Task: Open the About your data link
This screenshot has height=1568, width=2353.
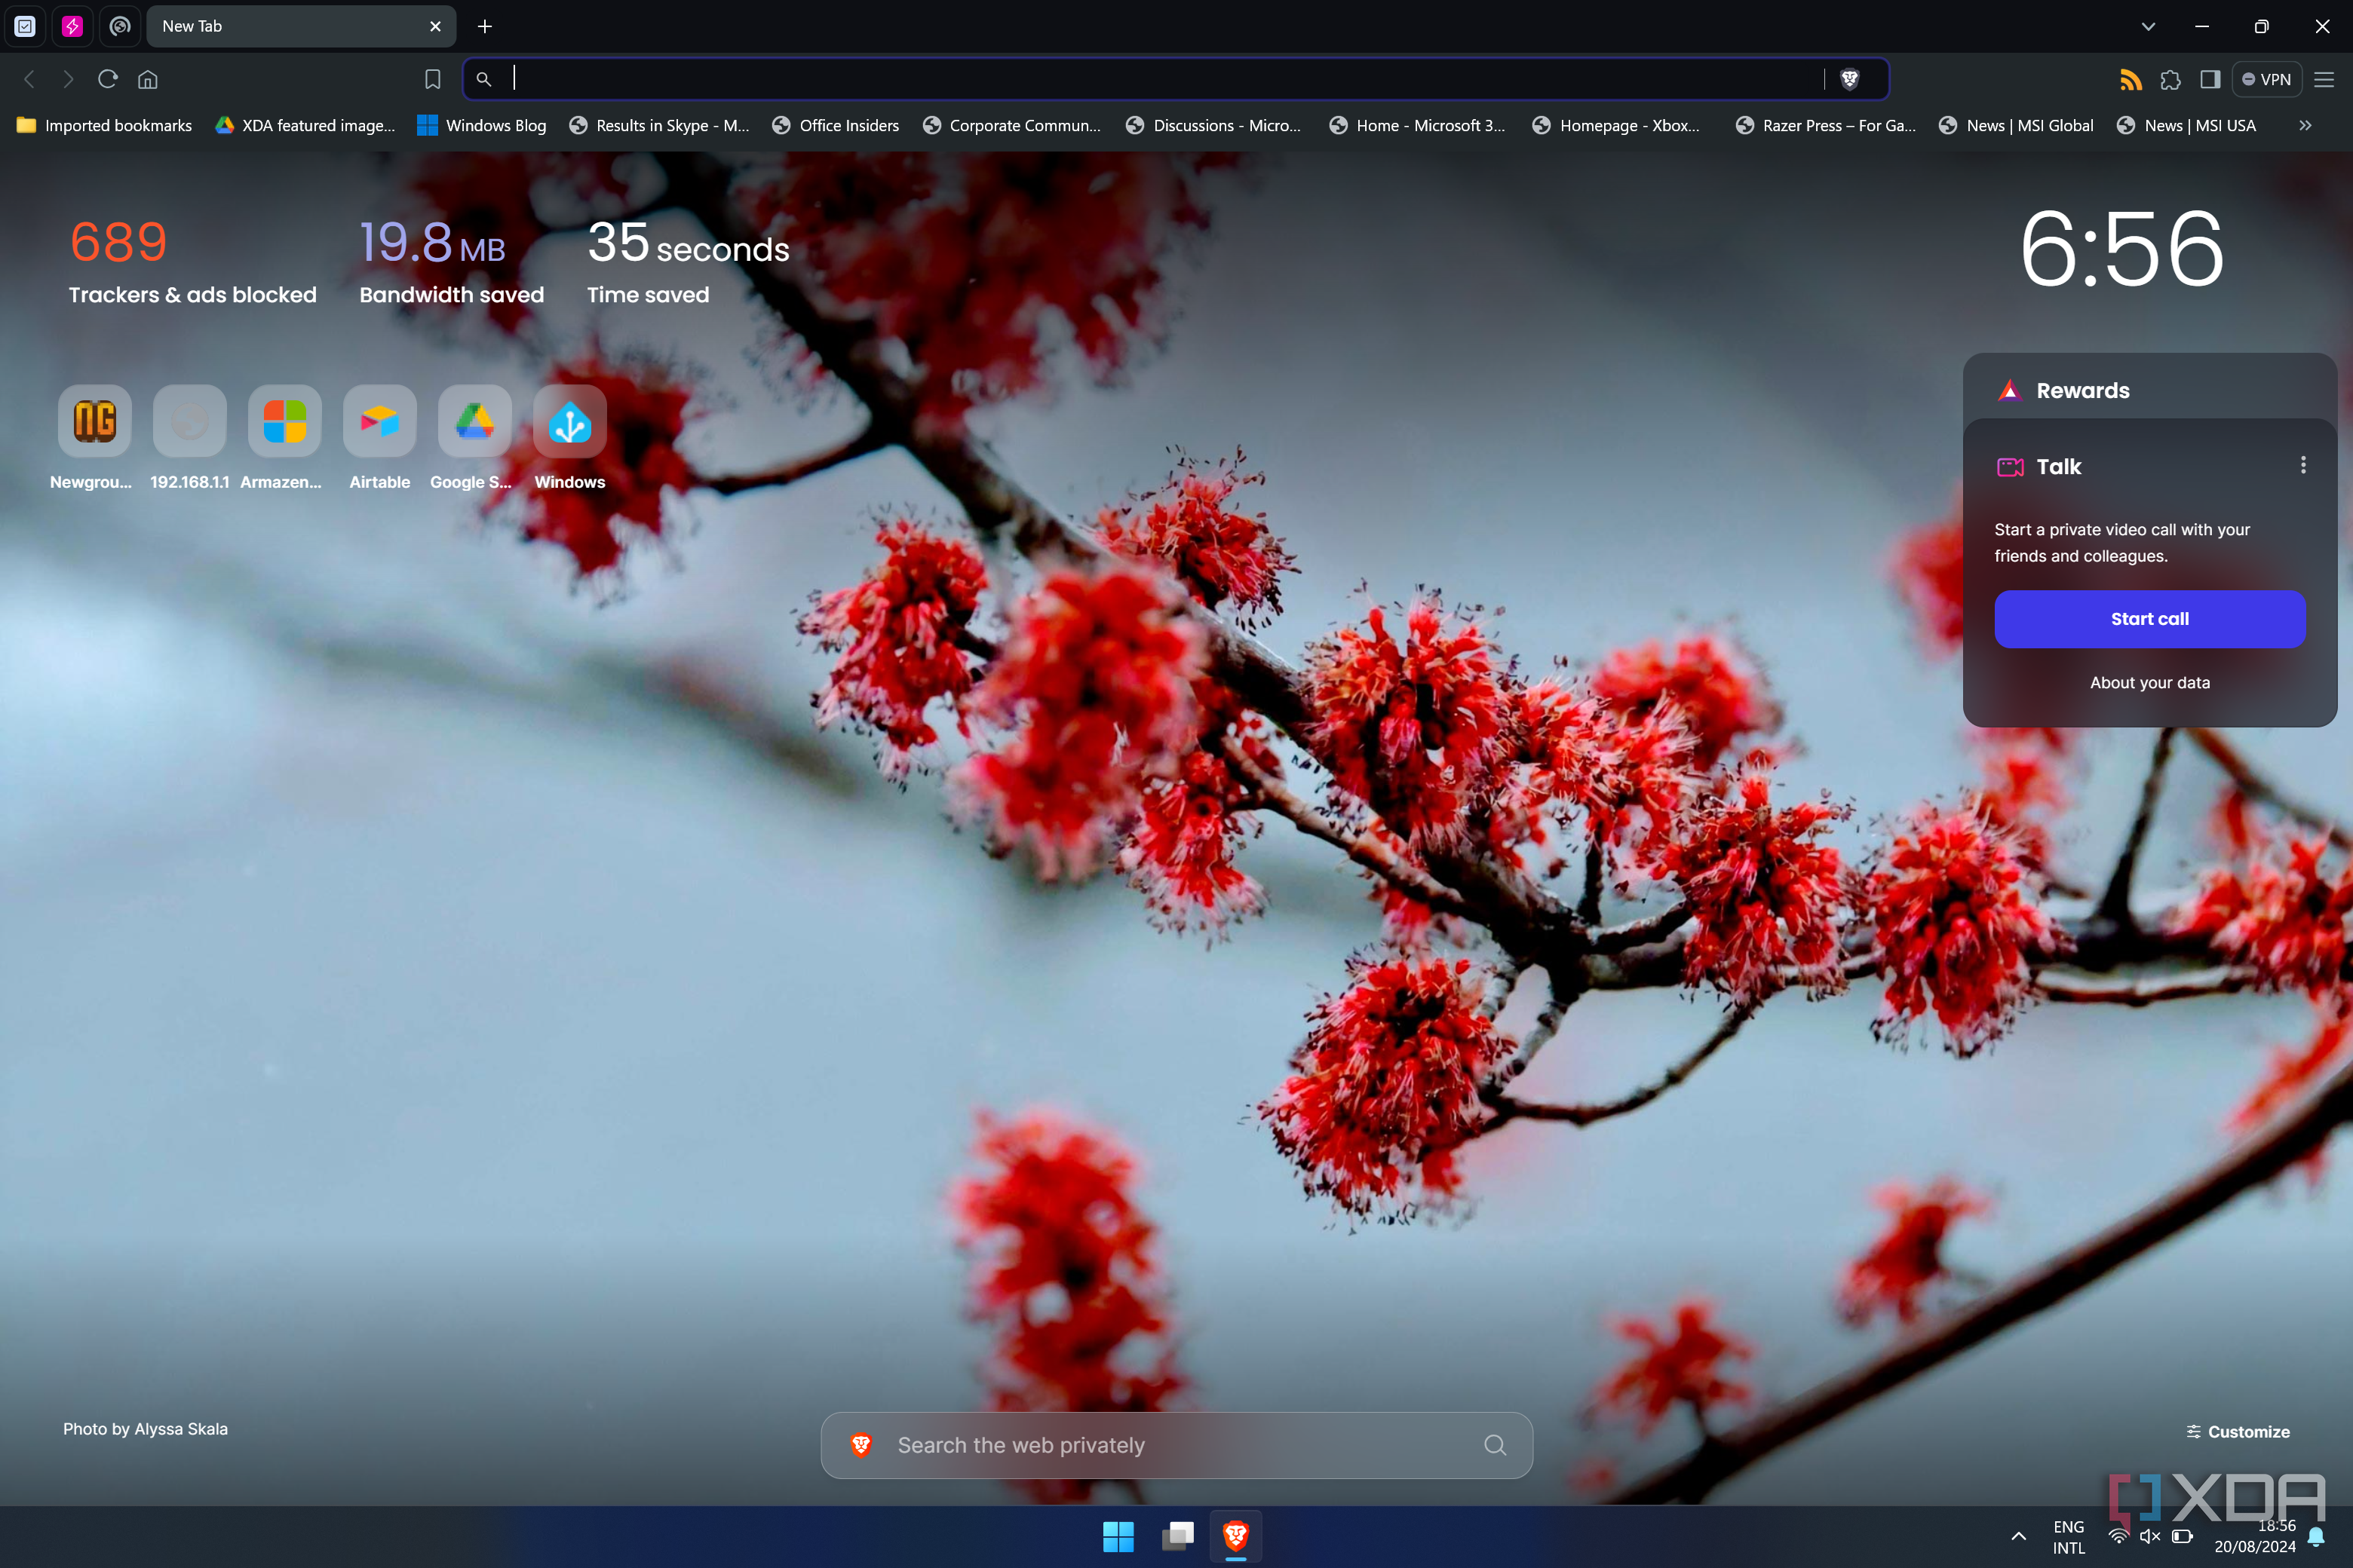Action: [x=2149, y=682]
